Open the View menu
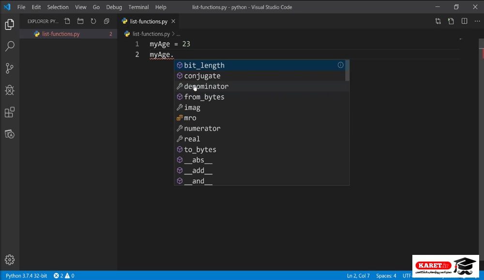The width and height of the screenshot is (484, 280). [x=80, y=7]
